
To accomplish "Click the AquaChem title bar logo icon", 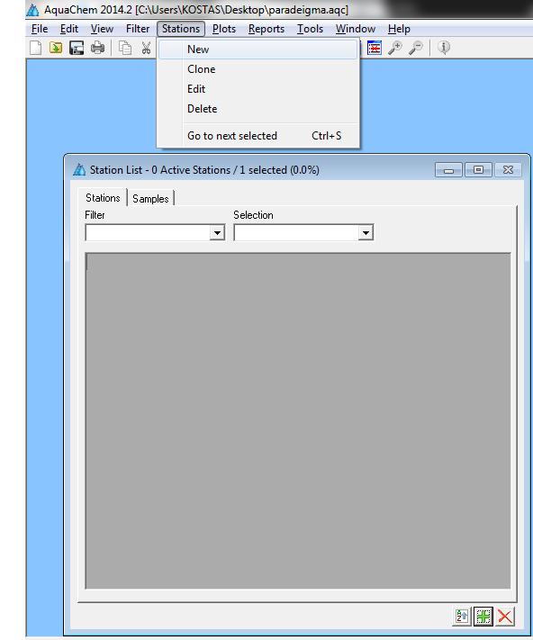I will (x=32, y=10).
